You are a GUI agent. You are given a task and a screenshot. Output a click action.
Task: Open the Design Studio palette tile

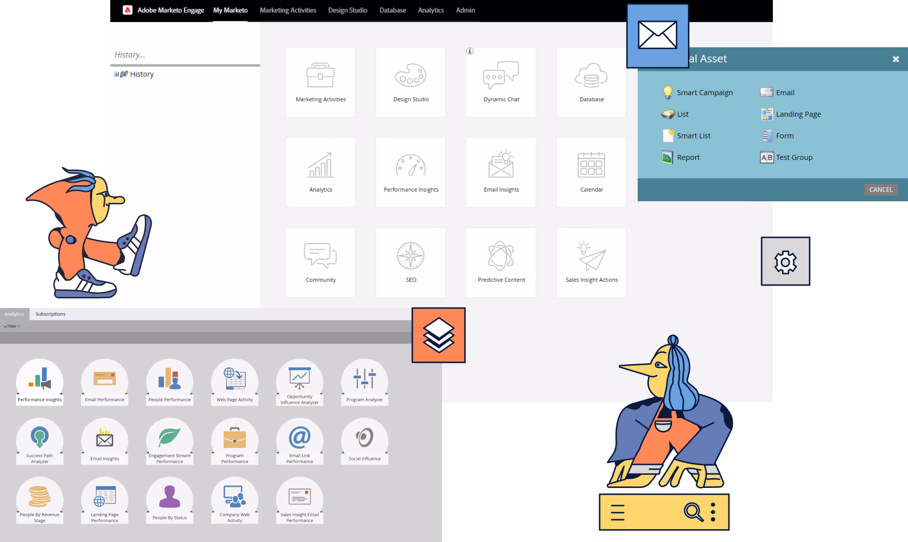point(410,82)
